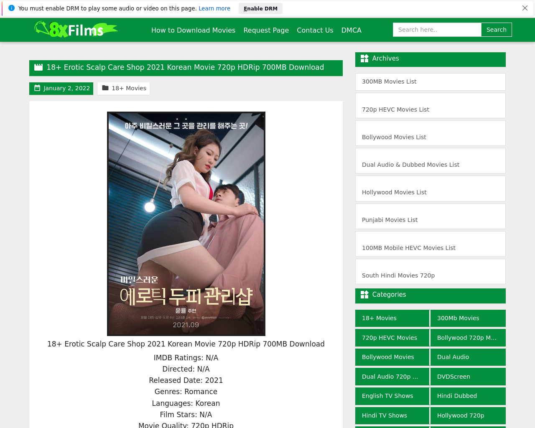This screenshot has width=535, height=428.
Task: Click the clapperboard icon beside the post title
Action: (x=38, y=67)
